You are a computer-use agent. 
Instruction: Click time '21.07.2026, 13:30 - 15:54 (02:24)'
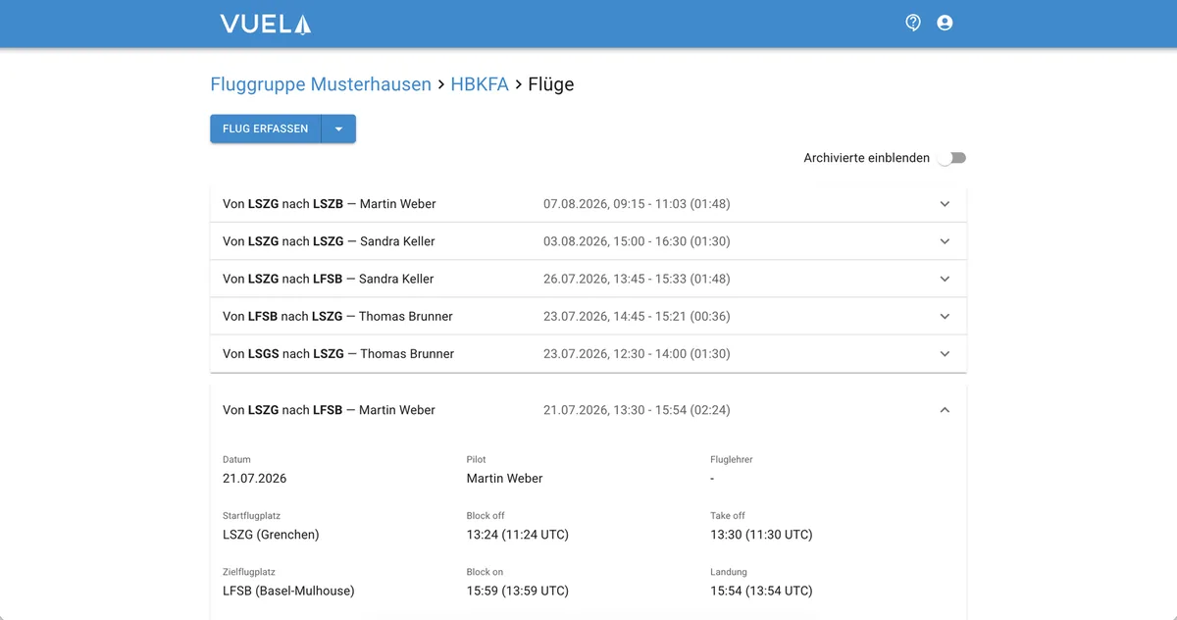coord(637,410)
